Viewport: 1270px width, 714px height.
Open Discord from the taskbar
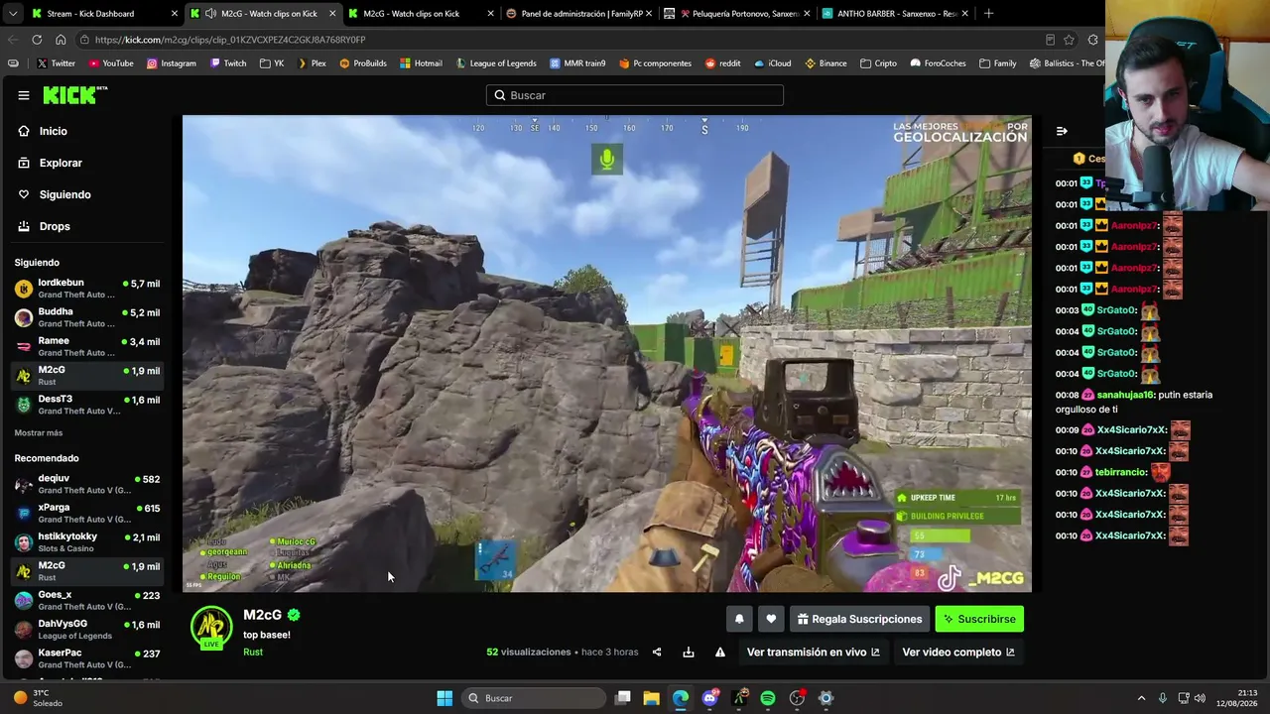click(x=709, y=698)
